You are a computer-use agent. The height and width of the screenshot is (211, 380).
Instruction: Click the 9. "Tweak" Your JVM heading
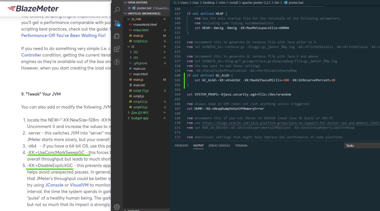[41, 94]
